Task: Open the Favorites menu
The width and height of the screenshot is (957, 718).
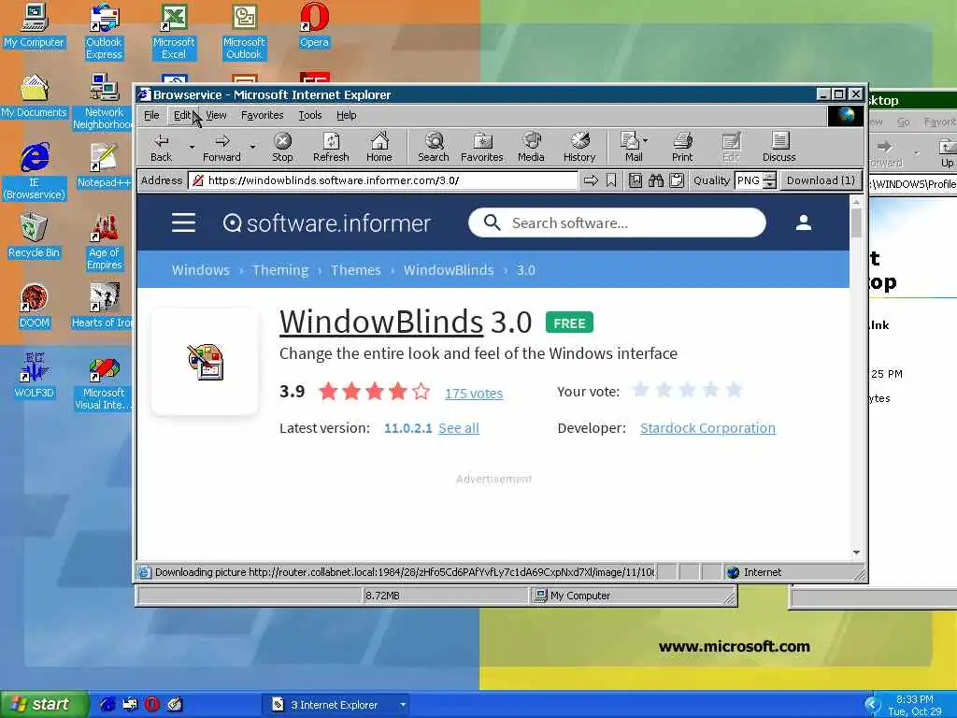Action: click(263, 115)
